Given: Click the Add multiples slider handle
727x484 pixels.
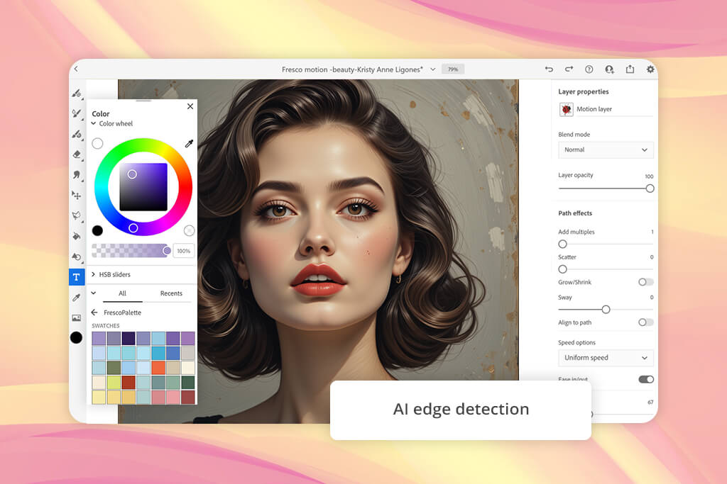Looking at the screenshot, I should coord(563,244).
